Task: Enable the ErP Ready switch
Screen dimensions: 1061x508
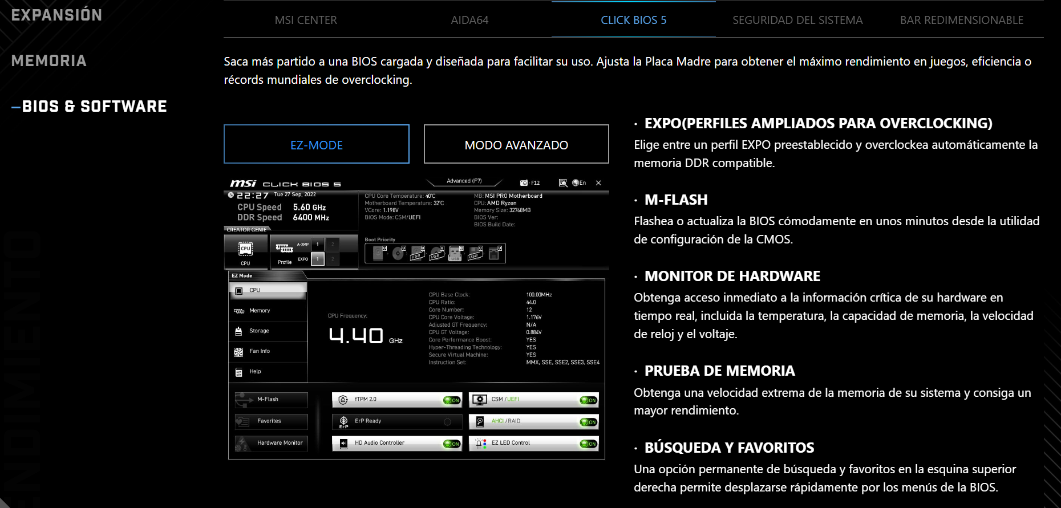Action: pyautogui.click(x=448, y=422)
